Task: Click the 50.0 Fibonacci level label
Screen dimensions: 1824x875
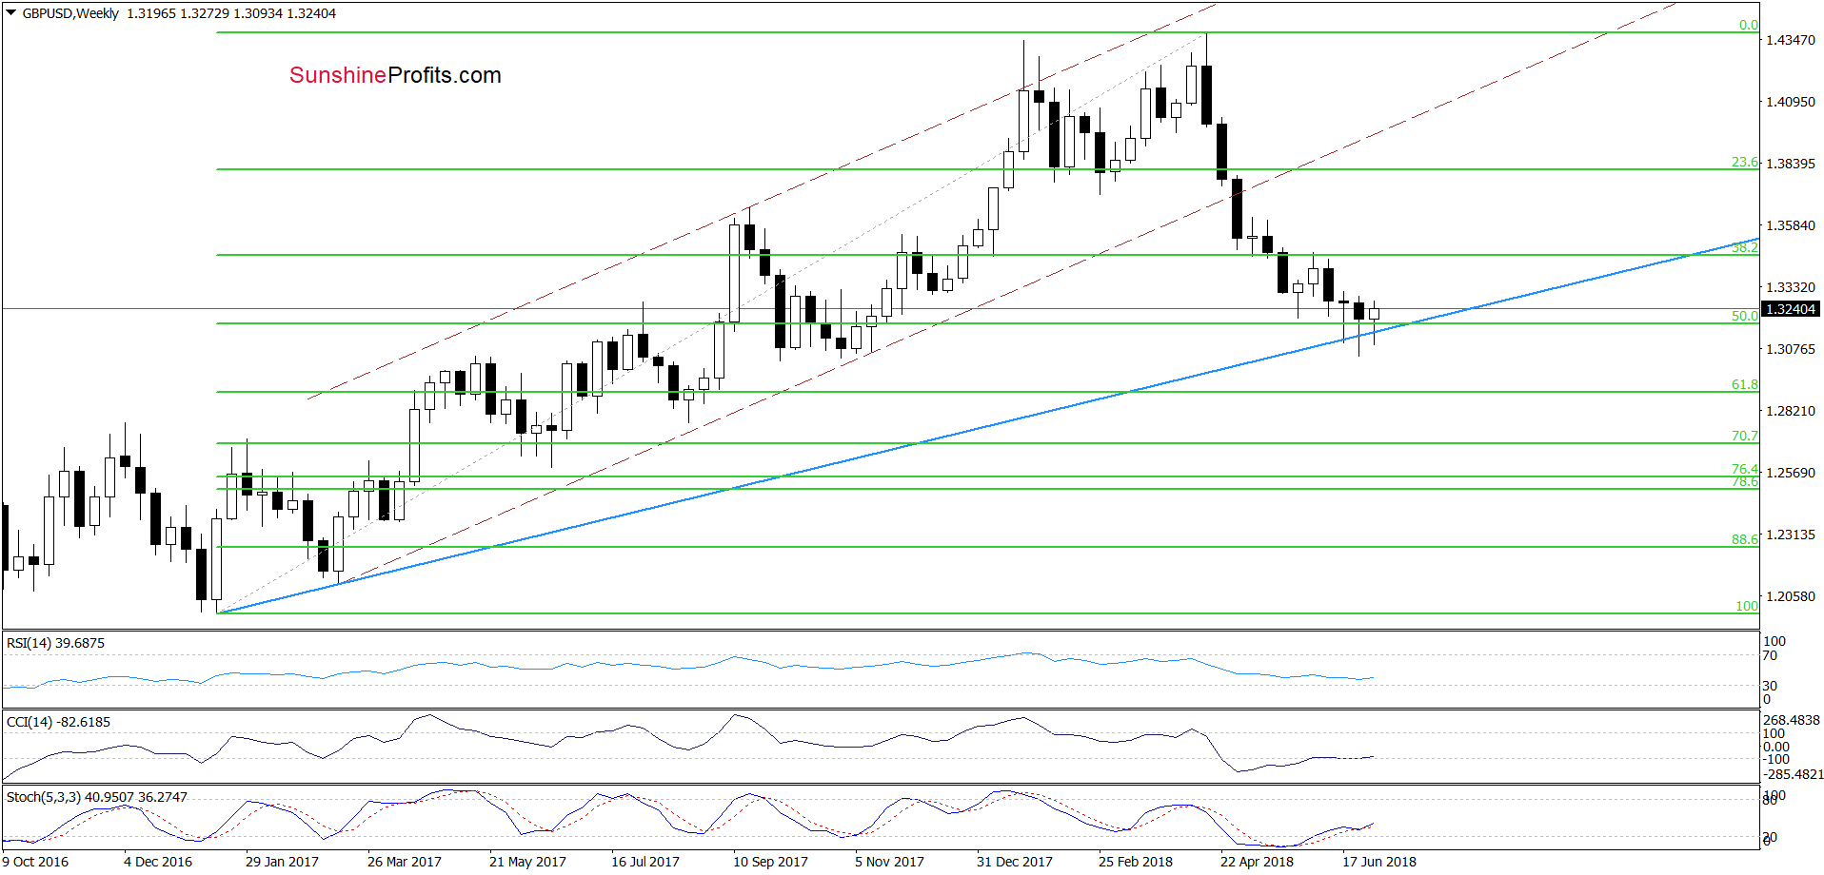Action: click(x=1745, y=317)
